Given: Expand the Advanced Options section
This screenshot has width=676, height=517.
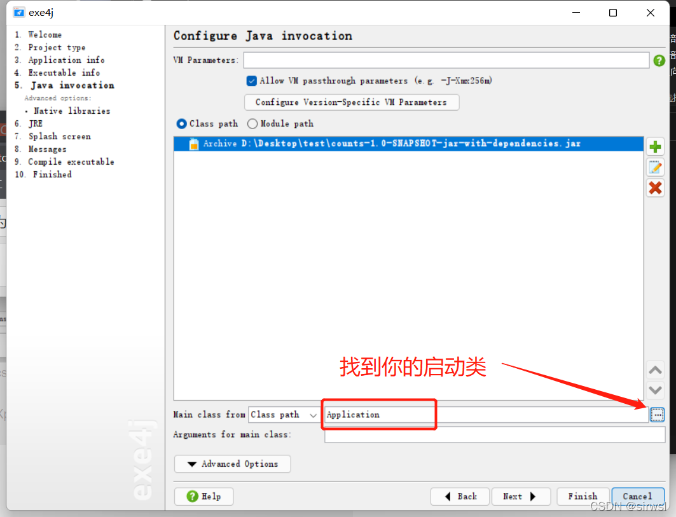Looking at the screenshot, I should 232,464.
